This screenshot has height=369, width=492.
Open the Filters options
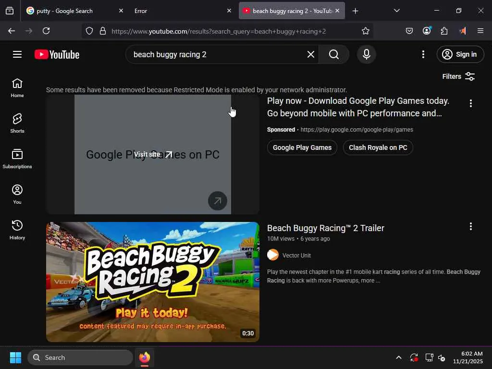458,76
